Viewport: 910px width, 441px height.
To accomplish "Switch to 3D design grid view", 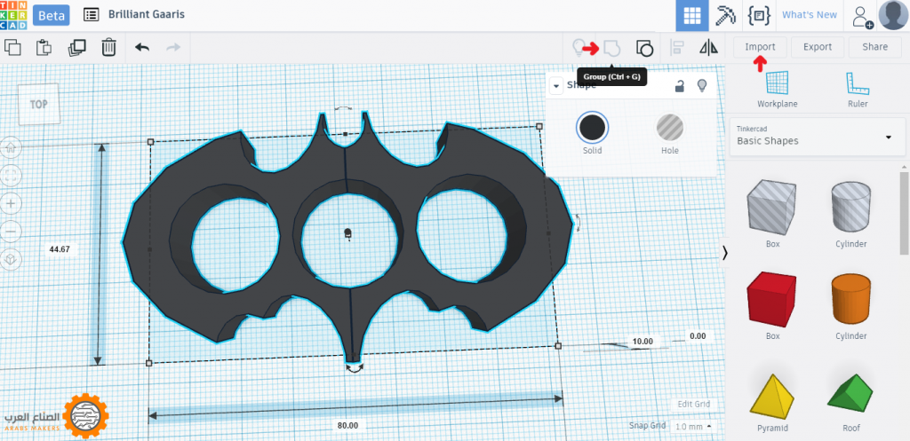I will [x=691, y=15].
